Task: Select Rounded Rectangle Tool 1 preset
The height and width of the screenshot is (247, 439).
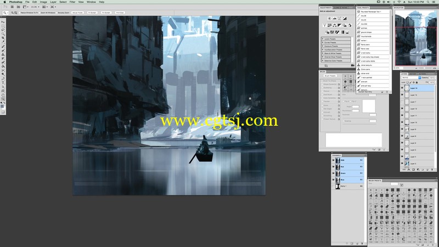Action: click(x=373, y=12)
